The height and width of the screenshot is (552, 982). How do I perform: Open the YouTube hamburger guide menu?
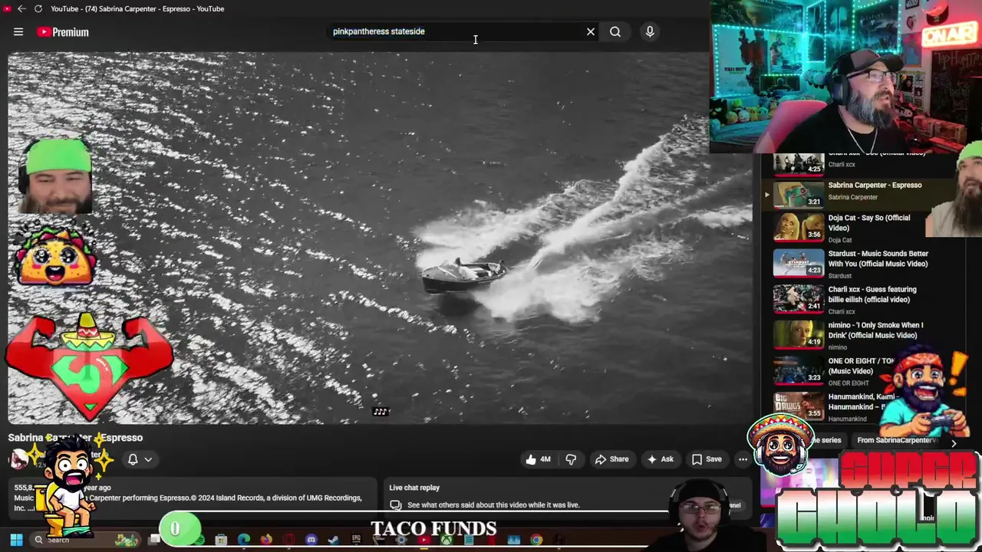pyautogui.click(x=18, y=31)
